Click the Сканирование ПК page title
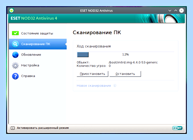Image resolution: width=193 pixels, height=140 pixels. tap(97, 33)
